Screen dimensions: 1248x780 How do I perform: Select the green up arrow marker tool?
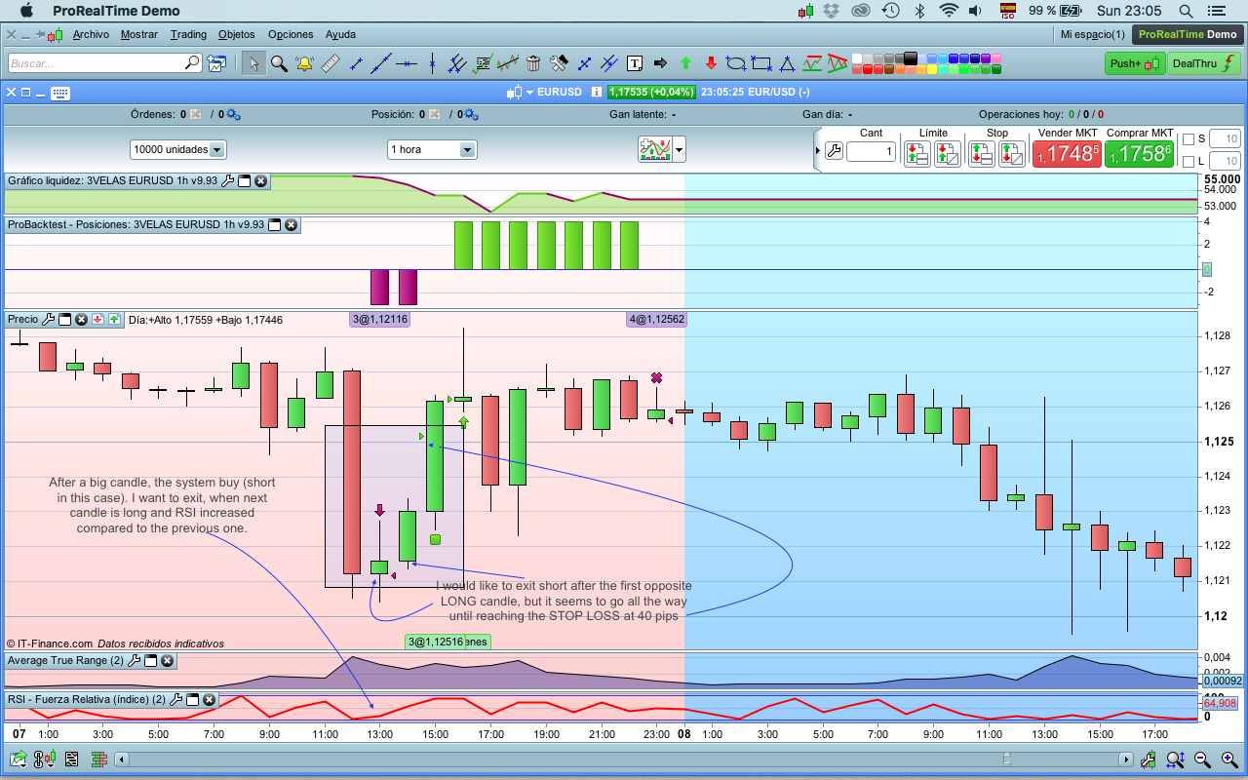point(685,63)
